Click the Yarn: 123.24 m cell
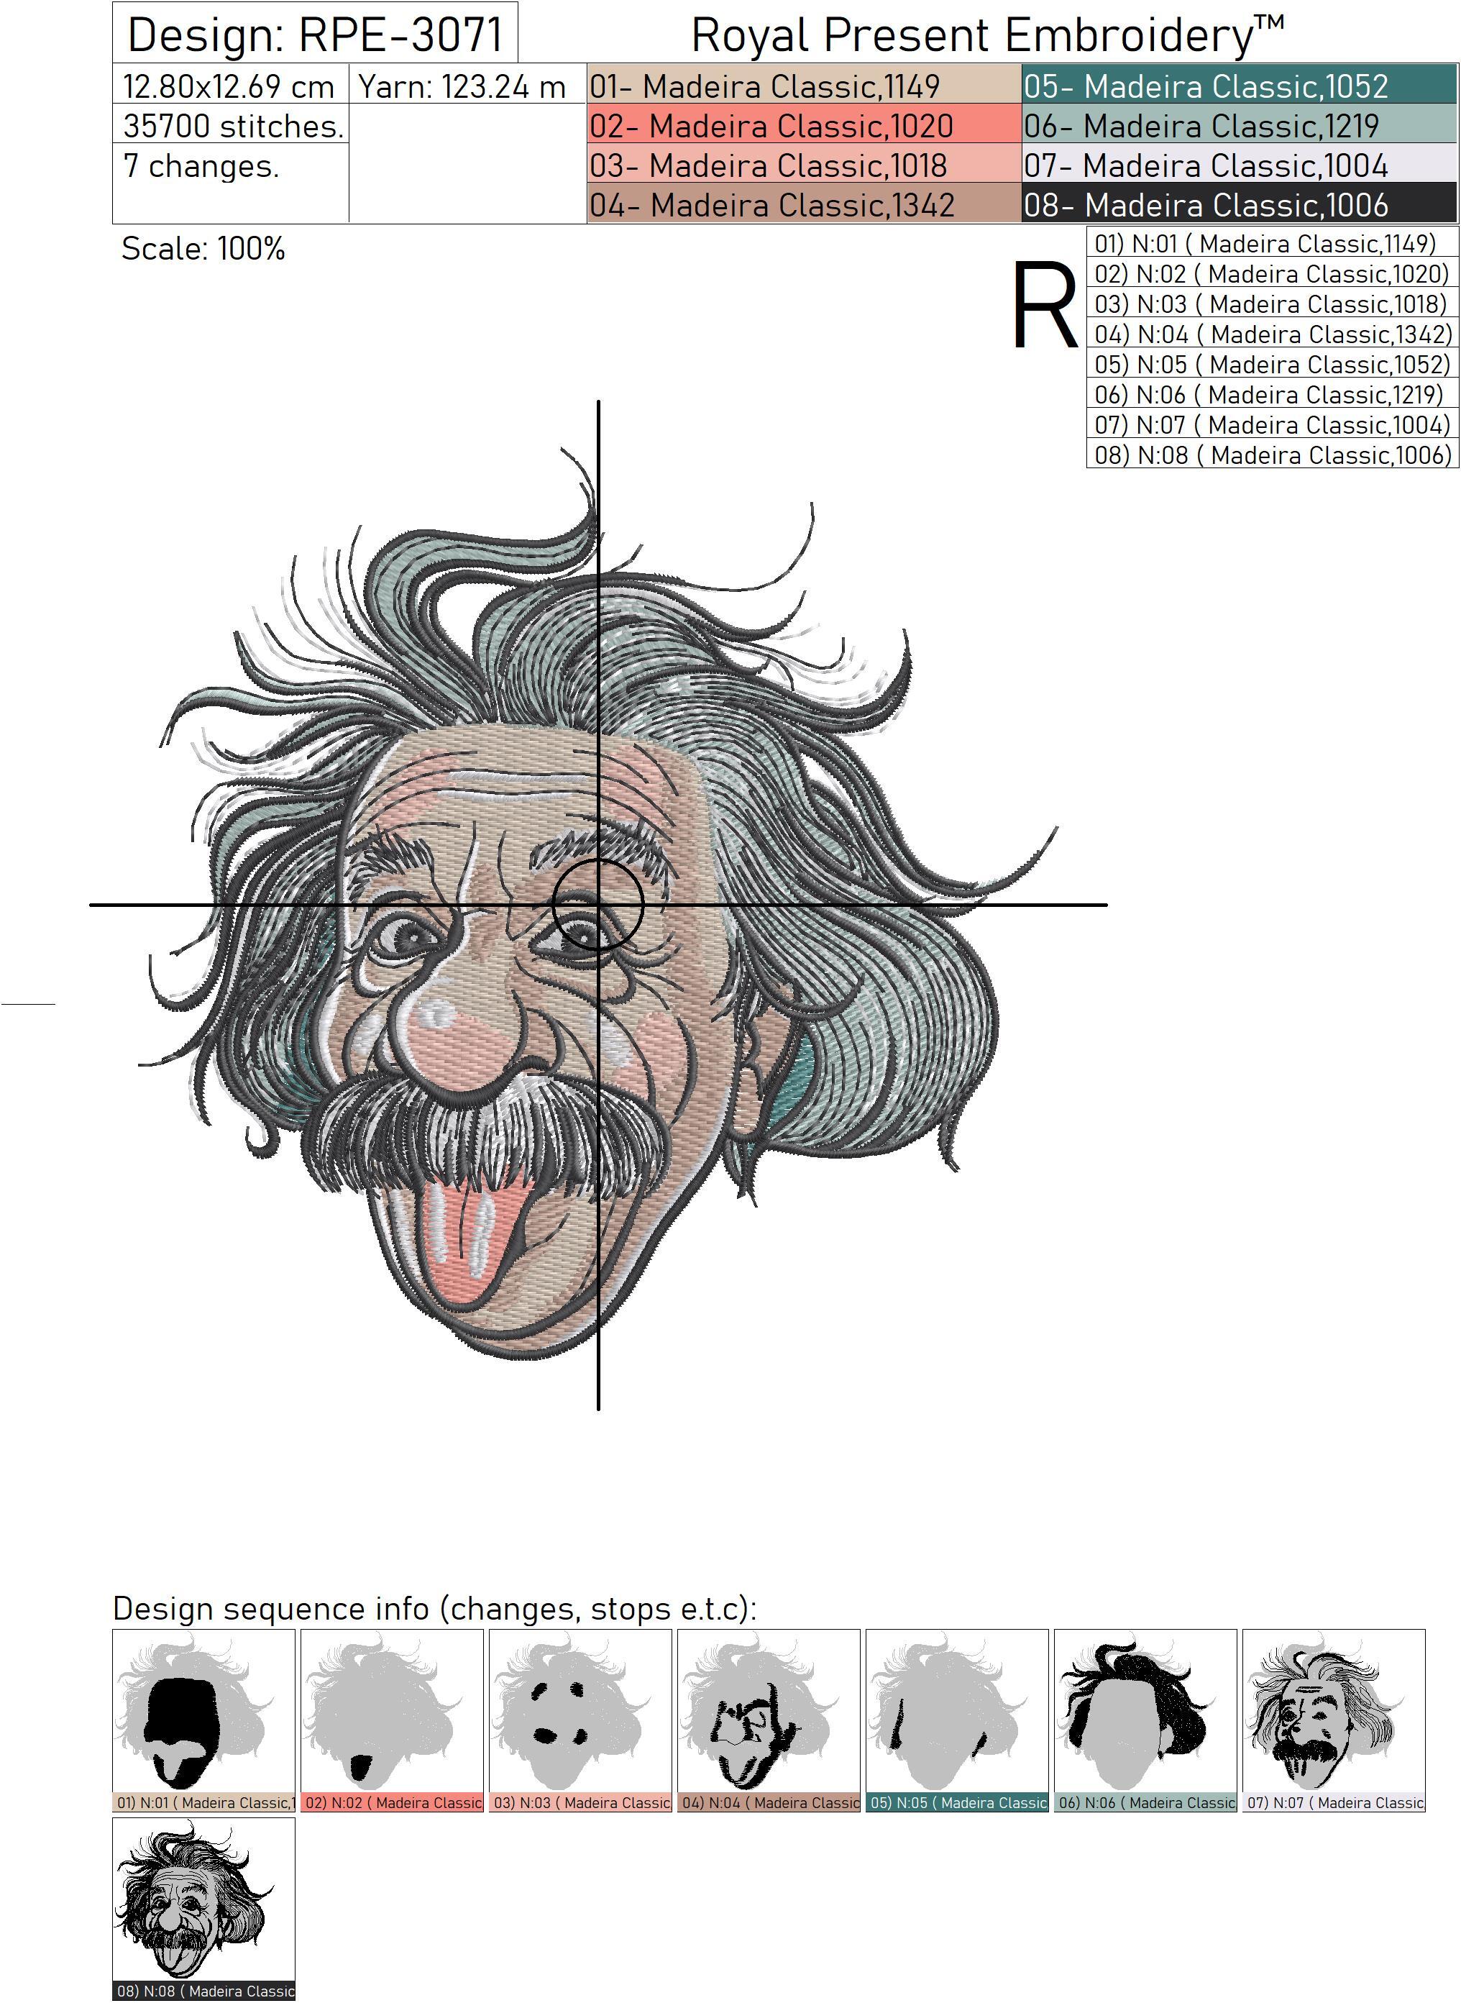Viewport: 1461px width, 2008px height. pos(467,85)
